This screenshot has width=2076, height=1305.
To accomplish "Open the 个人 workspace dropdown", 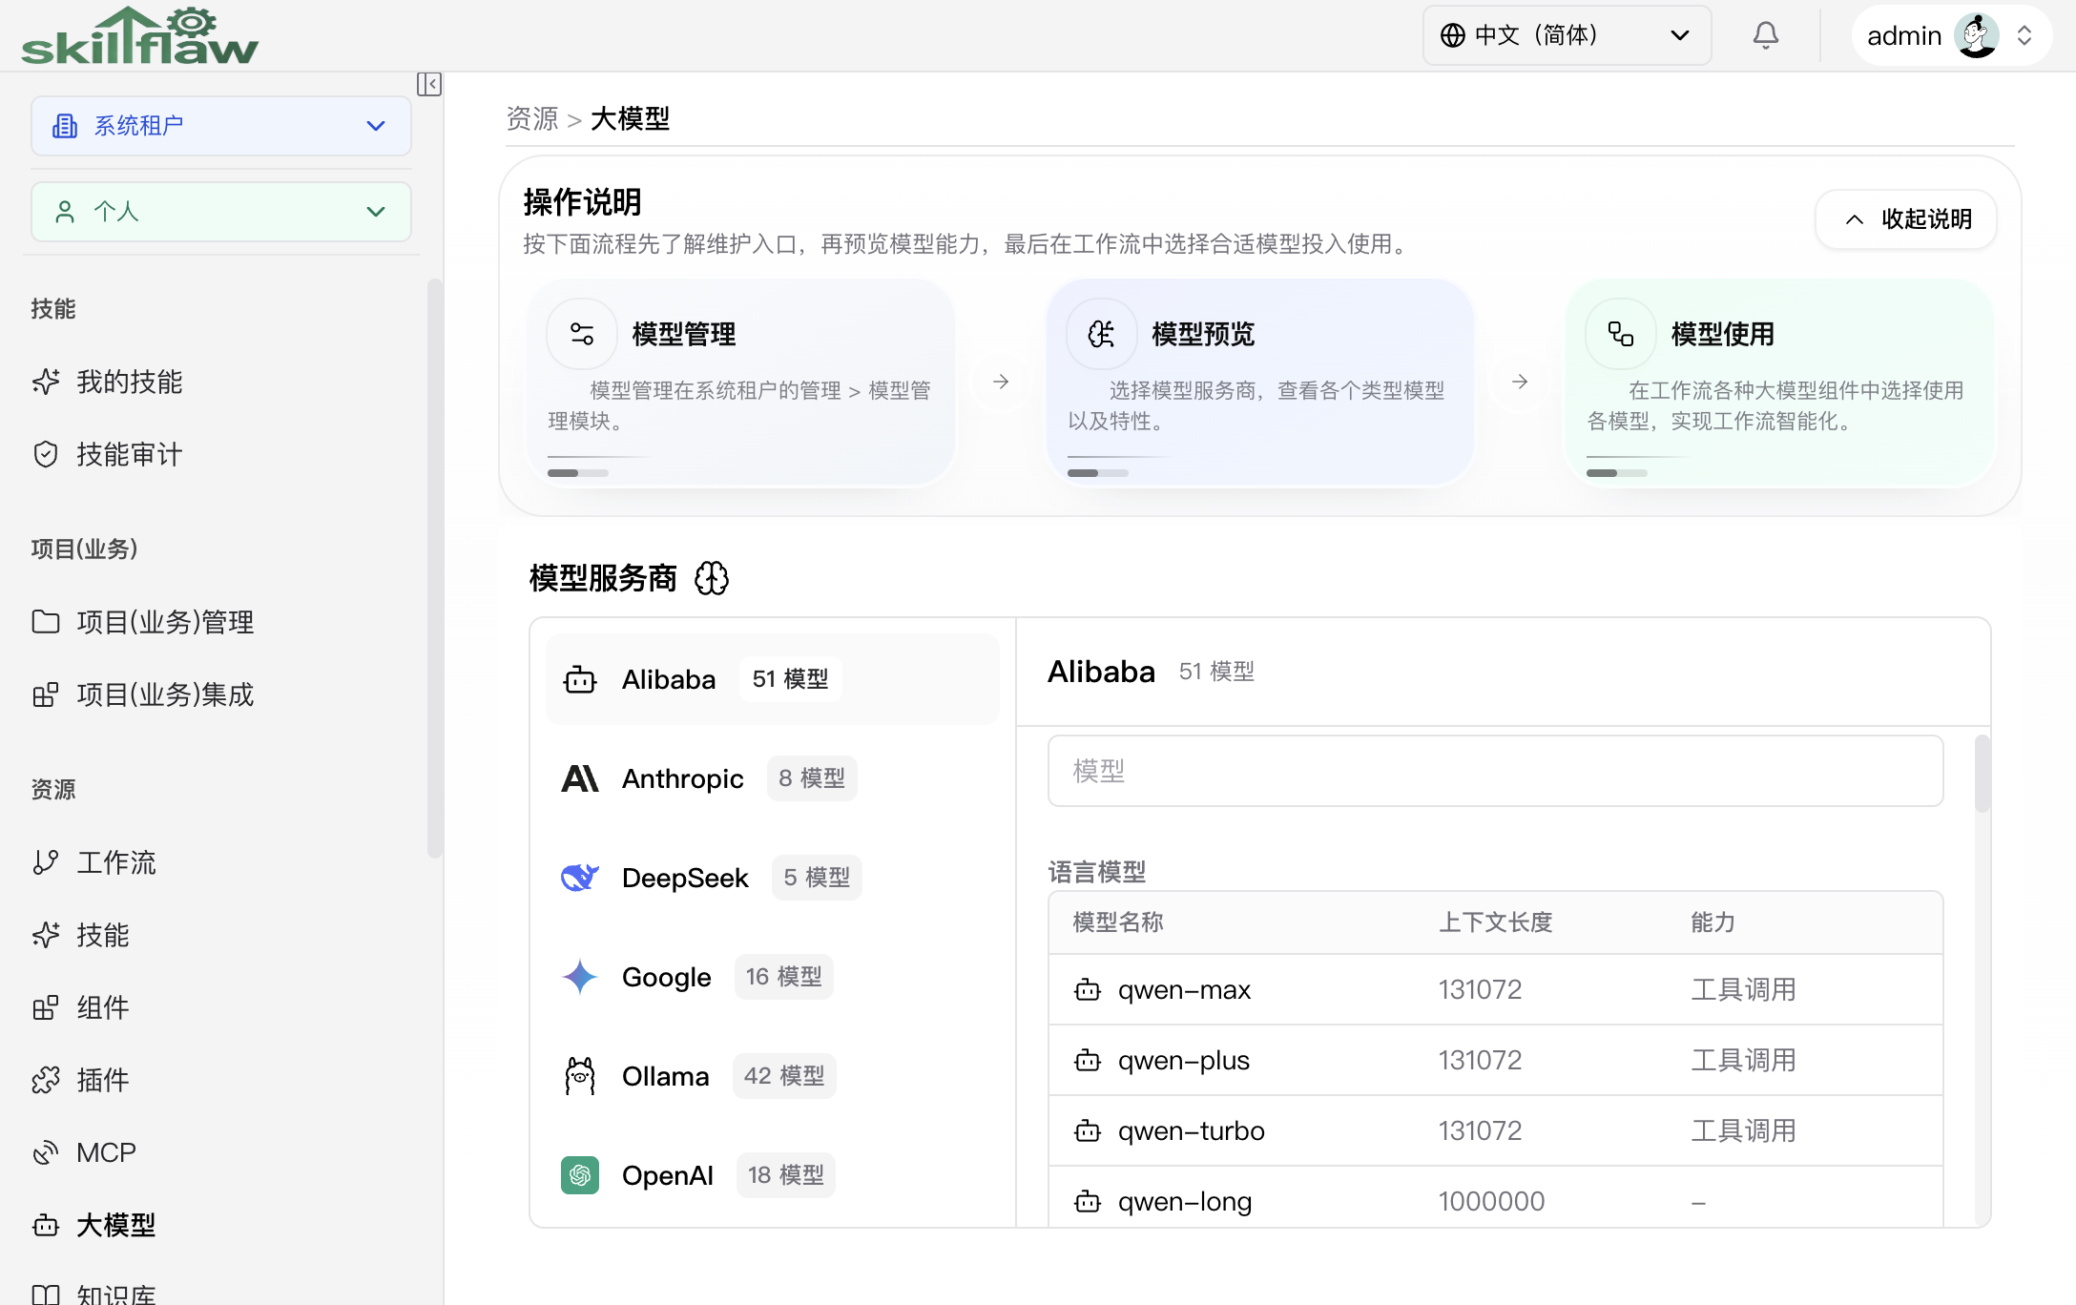I will coord(221,212).
